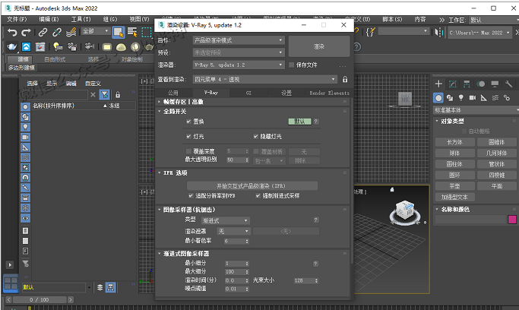This screenshot has height=310, width=519.
Task: Open the V-Ray light lister bulb icon
Action: 58,47
